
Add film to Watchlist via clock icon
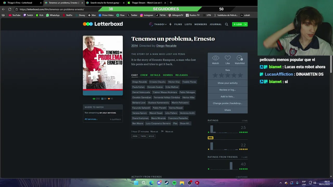[x=240, y=58]
